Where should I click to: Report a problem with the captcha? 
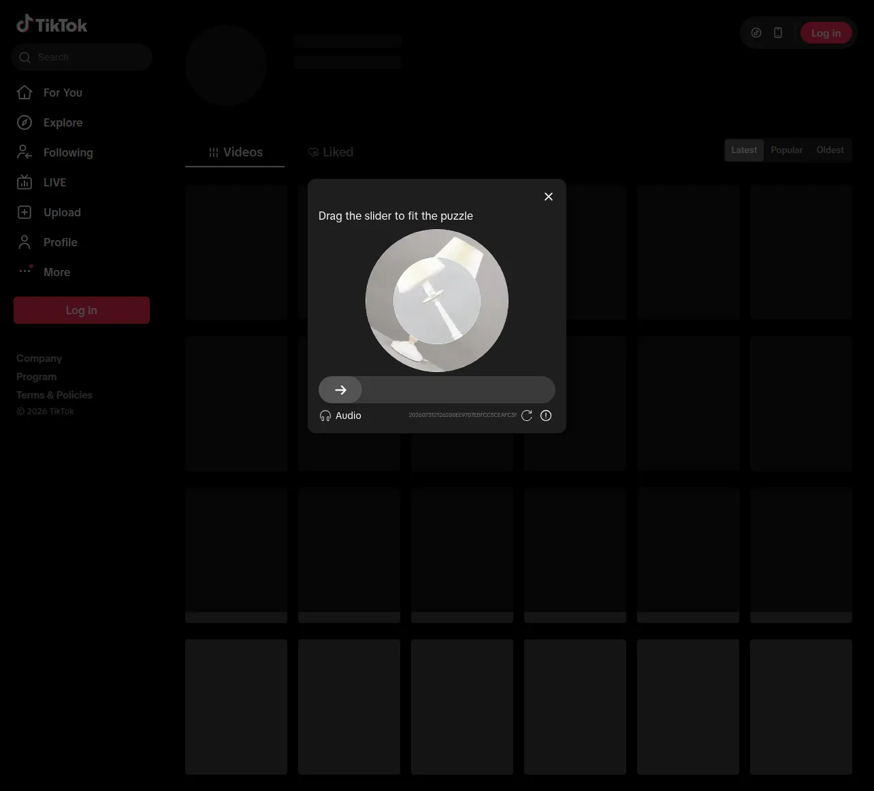tap(546, 416)
